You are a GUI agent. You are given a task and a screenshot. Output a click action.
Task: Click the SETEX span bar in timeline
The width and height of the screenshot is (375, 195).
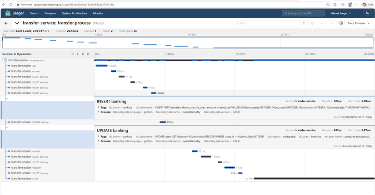(x=314, y=179)
